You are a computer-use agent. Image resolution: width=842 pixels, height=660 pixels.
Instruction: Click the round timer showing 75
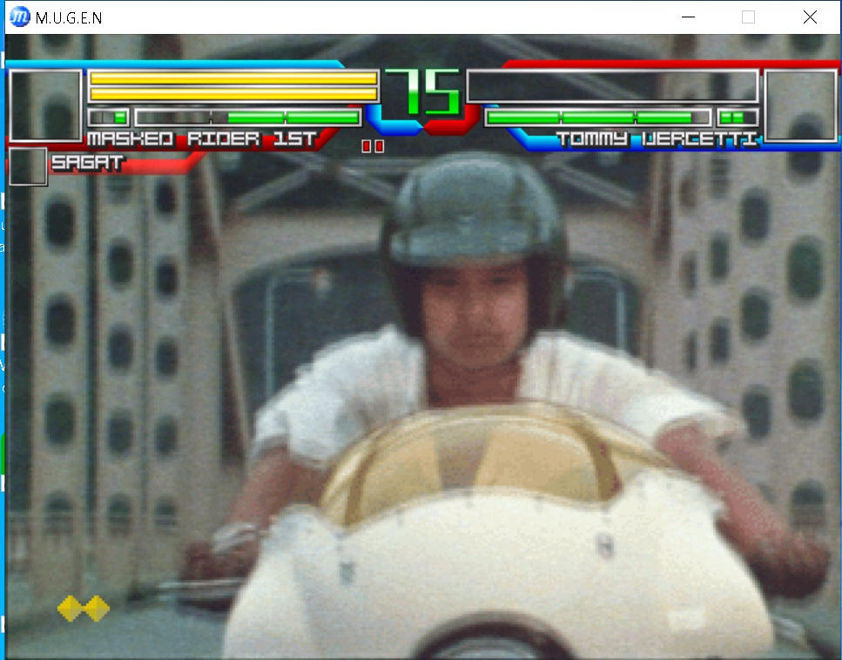point(423,92)
